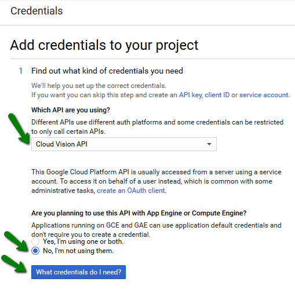Click the step number 1 marker
Screen dimensions: 295x293
21,71
